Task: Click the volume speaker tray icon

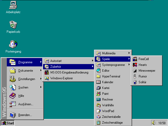Action: [154, 123]
